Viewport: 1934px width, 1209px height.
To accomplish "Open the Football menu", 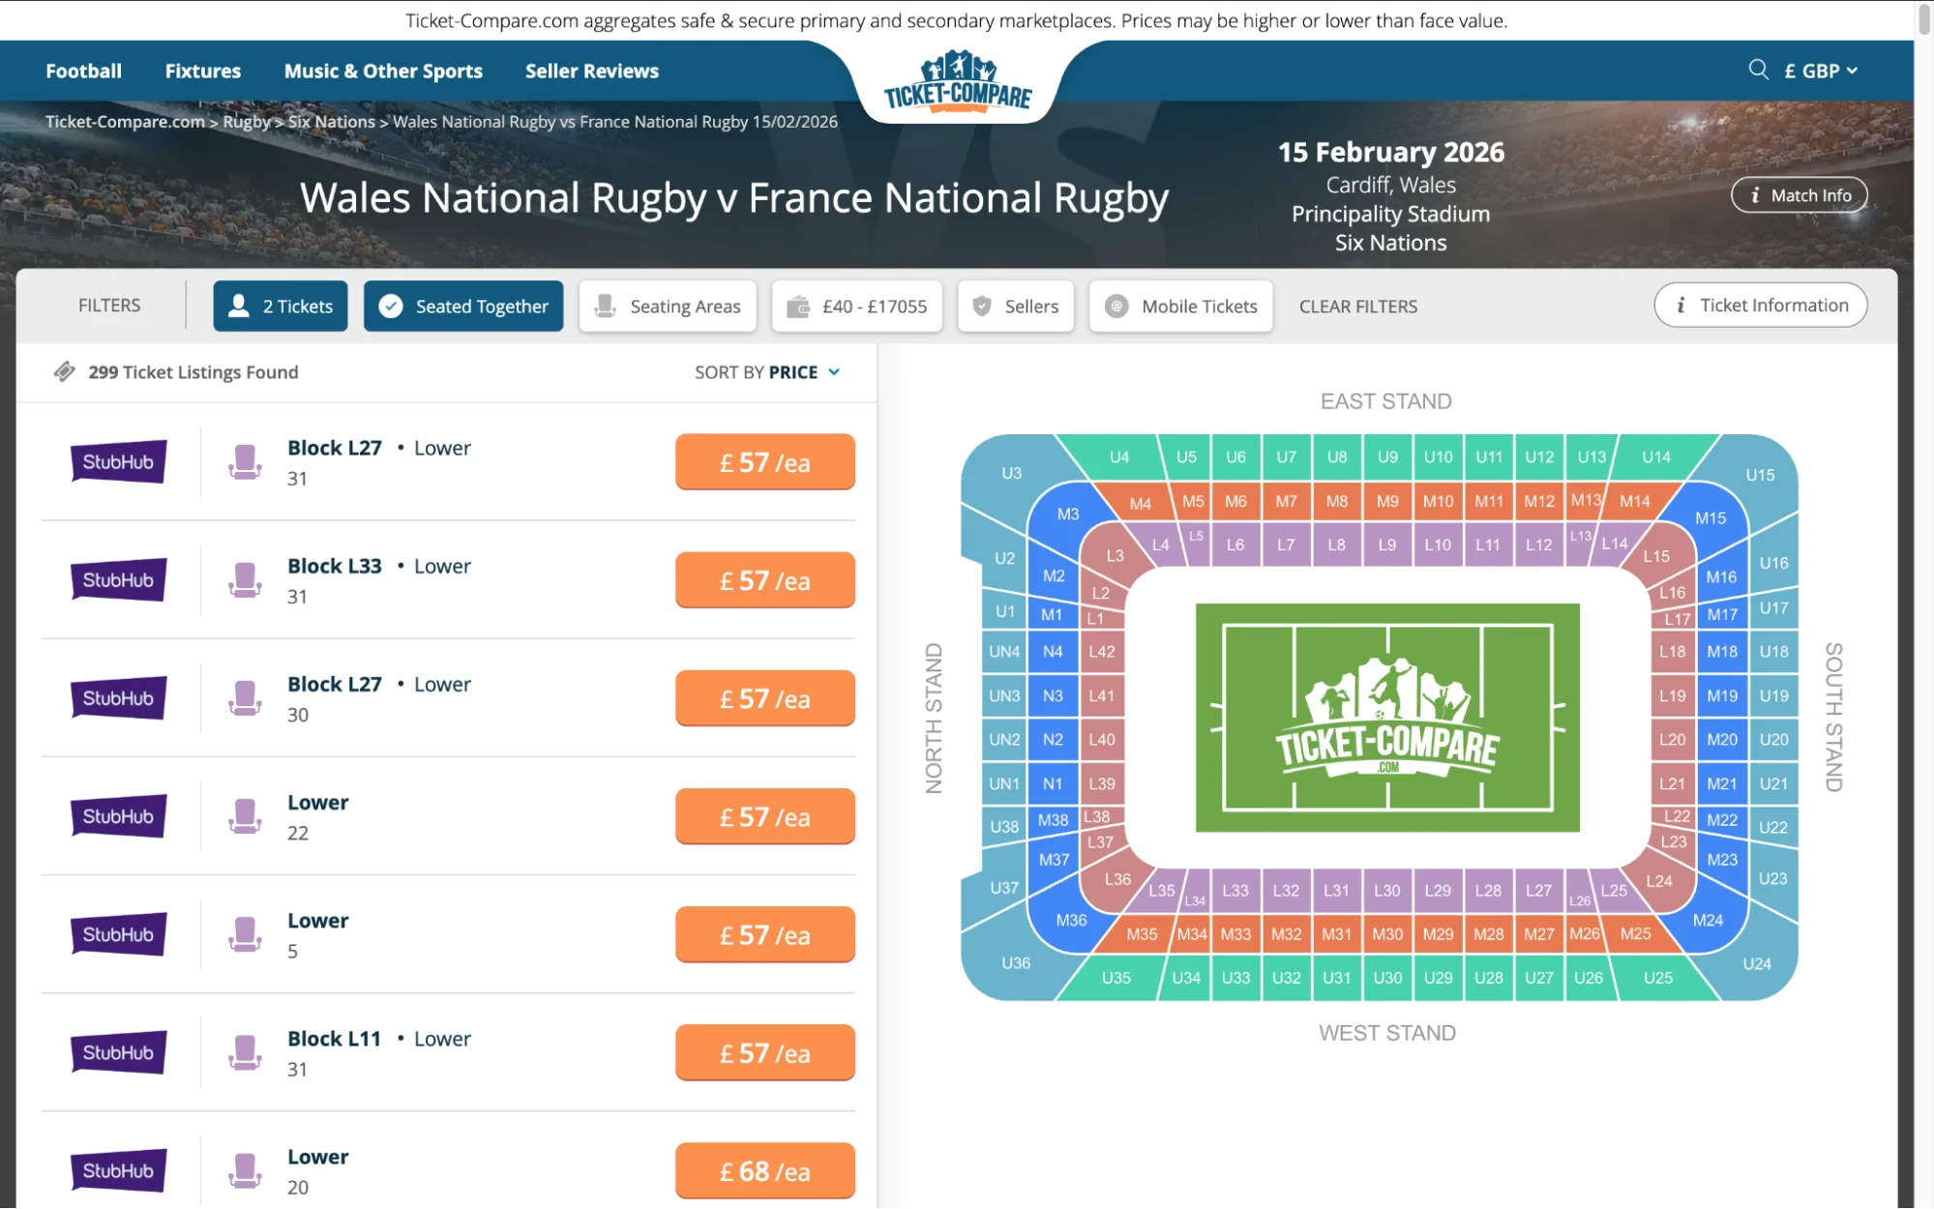I will [x=83, y=71].
